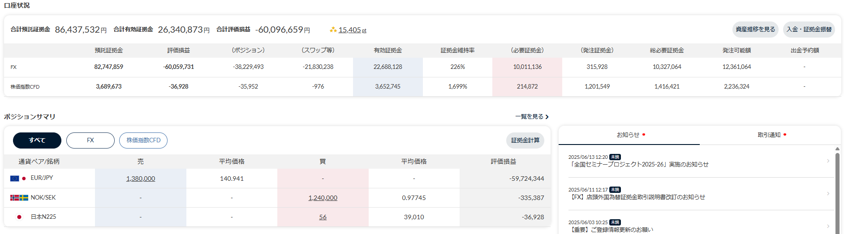The height and width of the screenshot is (234, 844).
Task: Click the 未読 badge on the 2025/06/13 notice
Action: 615,157
